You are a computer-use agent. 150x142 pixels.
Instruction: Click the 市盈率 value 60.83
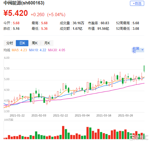[105, 23]
